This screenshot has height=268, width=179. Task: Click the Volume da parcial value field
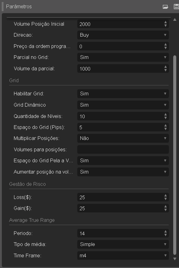click(119, 69)
